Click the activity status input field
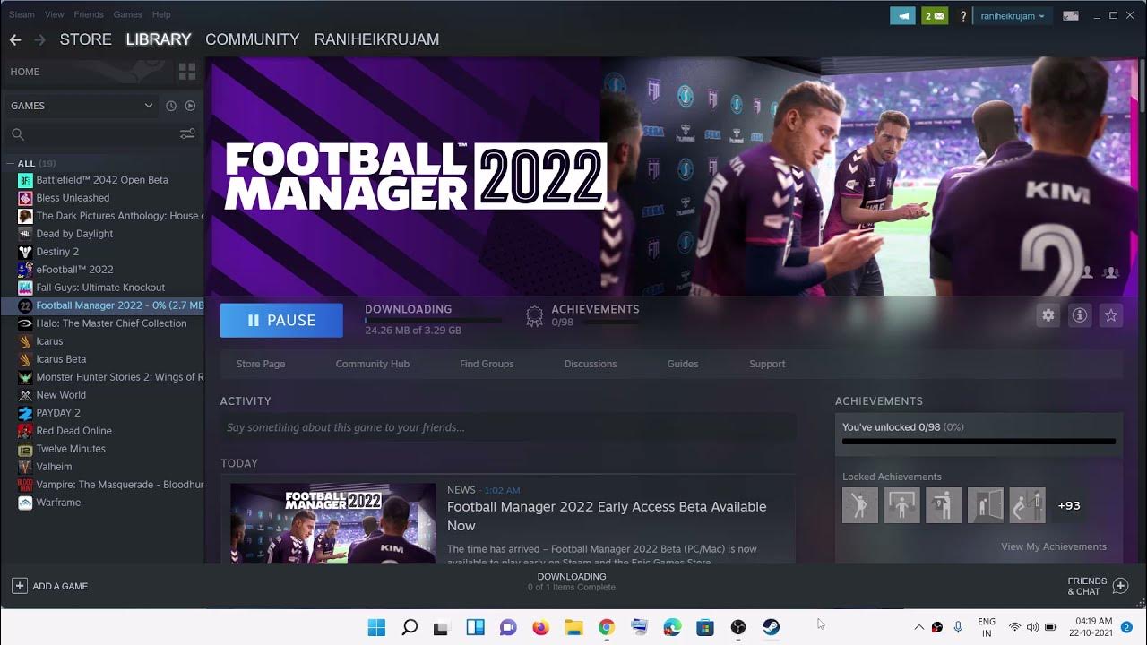Screen dimensions: 1147x645 coord(508,427)
